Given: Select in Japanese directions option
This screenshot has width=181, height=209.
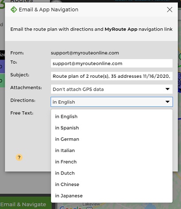Looking at the screenshot, I should coord(112,196).
